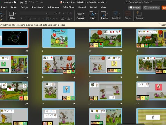Image resolution: width=166 pixels, height=125 pixels.
Task: Click the text highlight color icon
Action: (x=62, y=19)
